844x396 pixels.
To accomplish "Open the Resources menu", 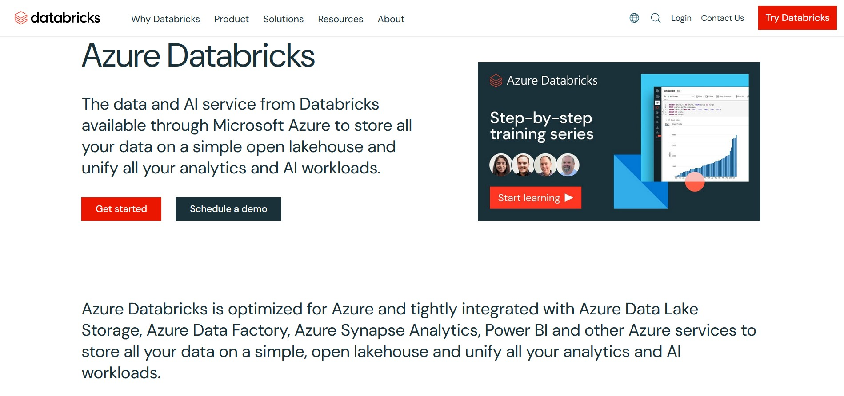I will click(x=340, y=19).
